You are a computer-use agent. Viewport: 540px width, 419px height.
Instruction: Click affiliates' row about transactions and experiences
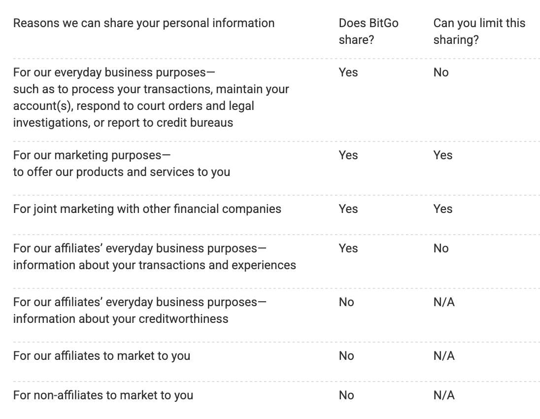tap(155, 257)
